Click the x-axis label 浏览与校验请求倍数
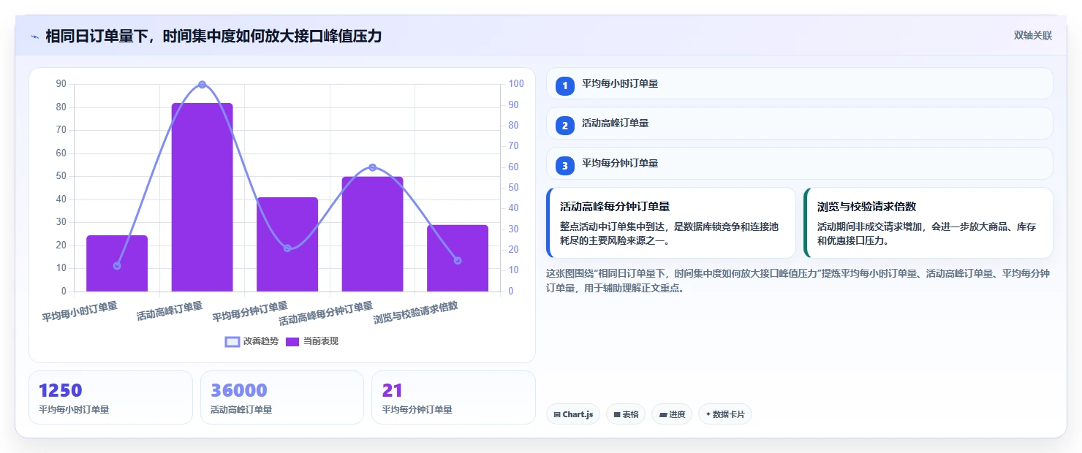Viewport: 1082px width, 453px height. [416, 313]
